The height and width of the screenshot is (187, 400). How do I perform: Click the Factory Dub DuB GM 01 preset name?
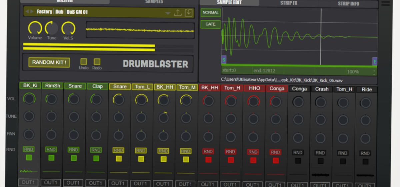point(62,12)
